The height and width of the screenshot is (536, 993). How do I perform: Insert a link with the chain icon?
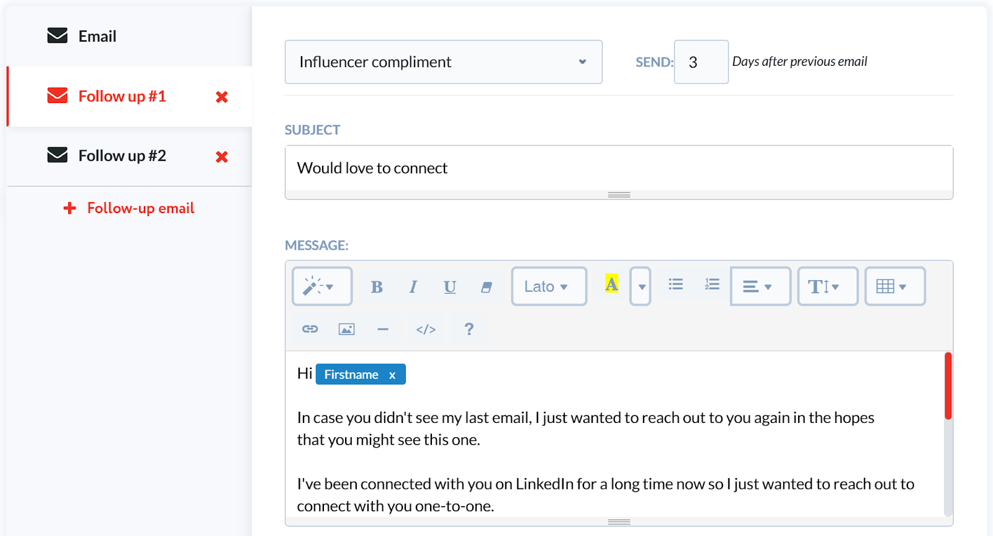310,329
